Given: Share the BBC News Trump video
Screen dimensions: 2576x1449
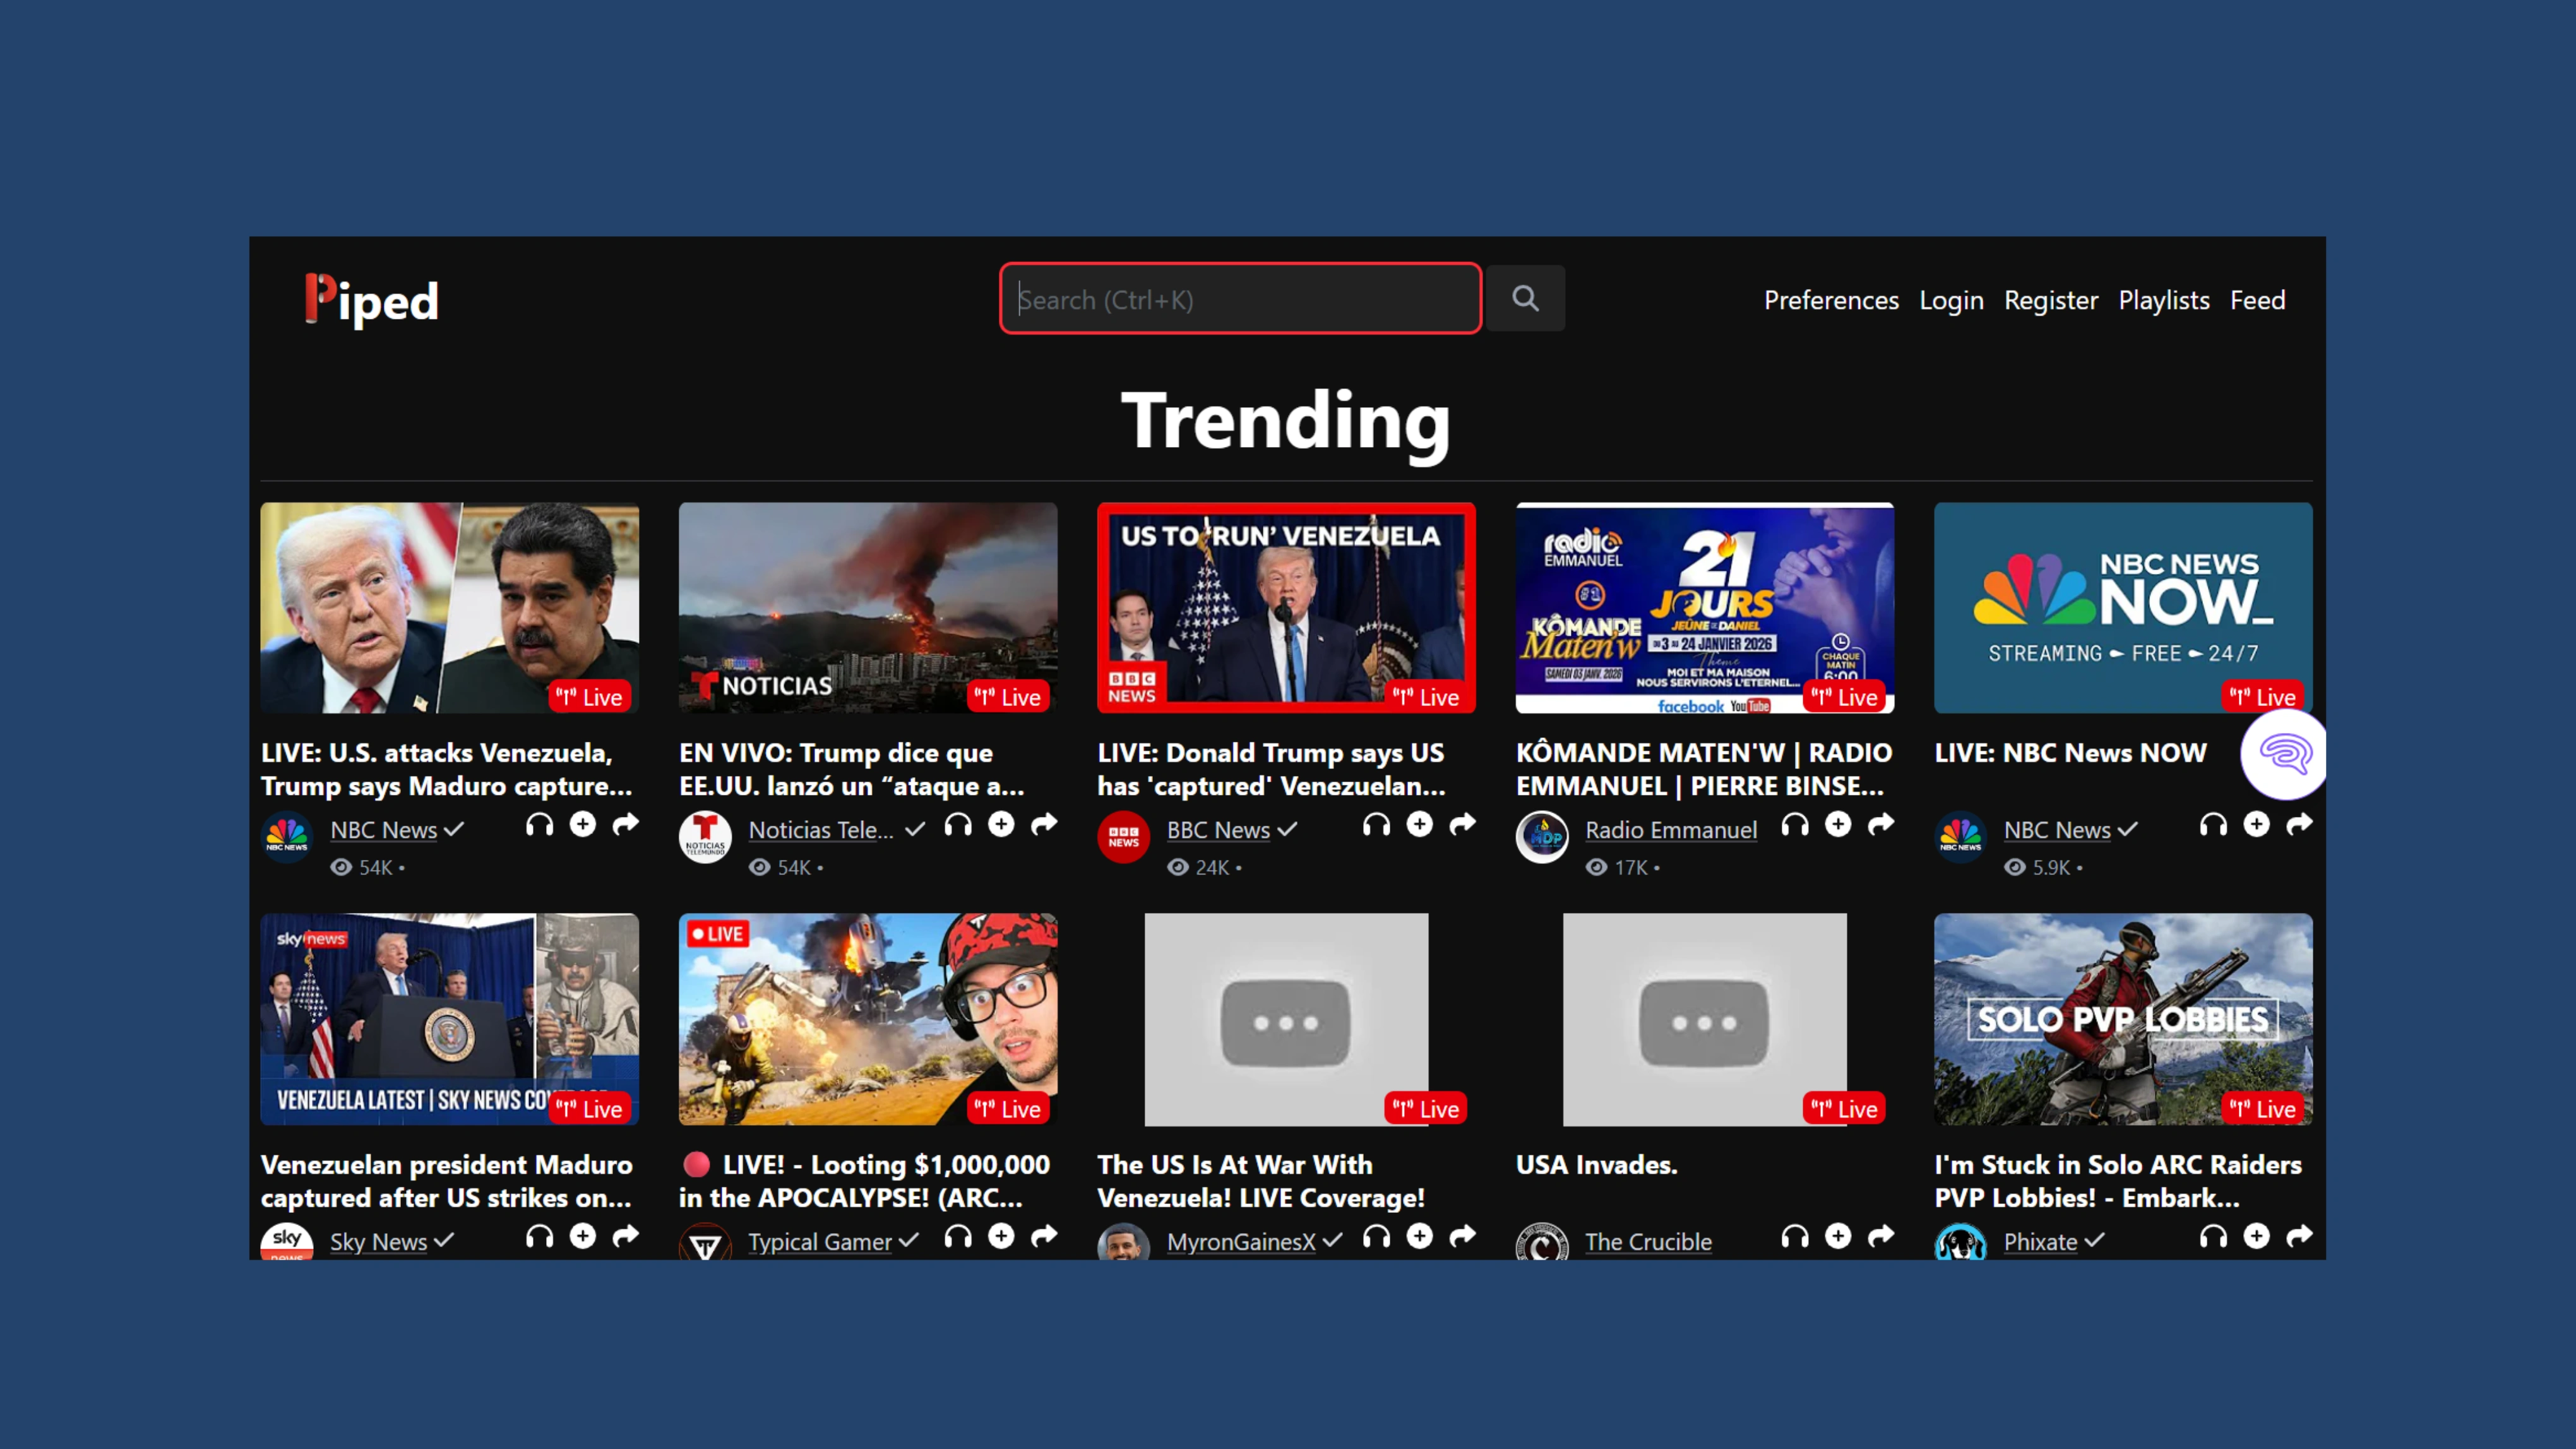Looking at the screenshot, I should [1463, 824].
